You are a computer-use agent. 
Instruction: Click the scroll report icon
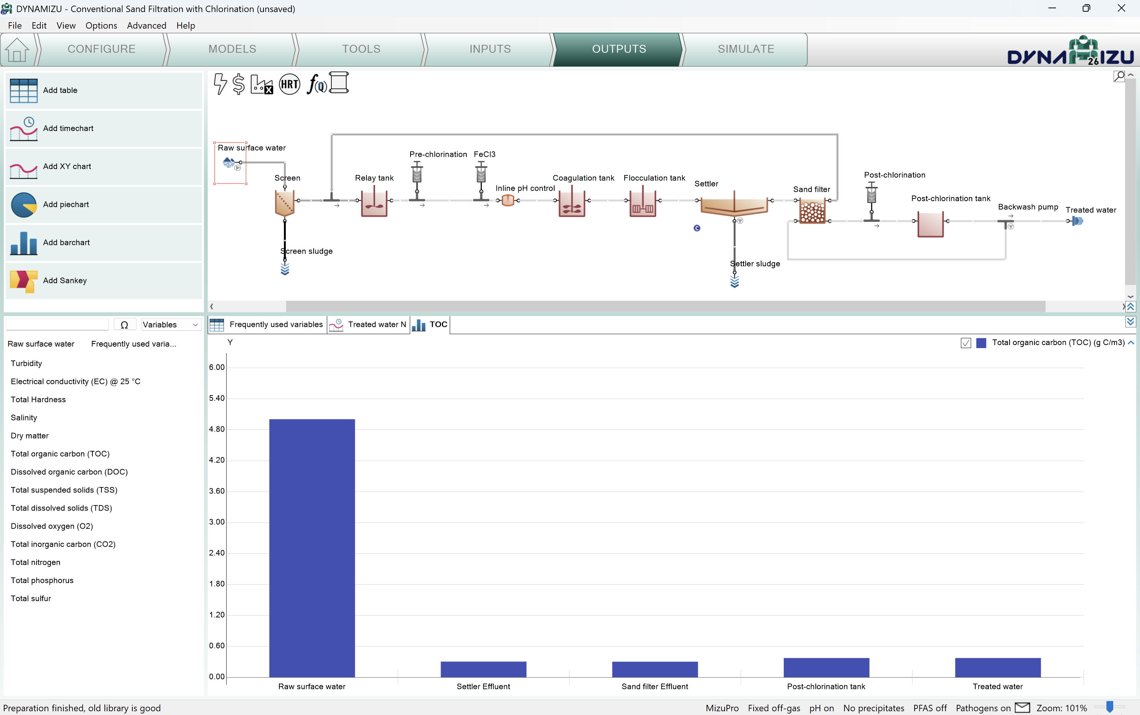pyautogui.click(x=339, y=83)
